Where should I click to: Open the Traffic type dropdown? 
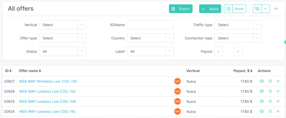238,25
